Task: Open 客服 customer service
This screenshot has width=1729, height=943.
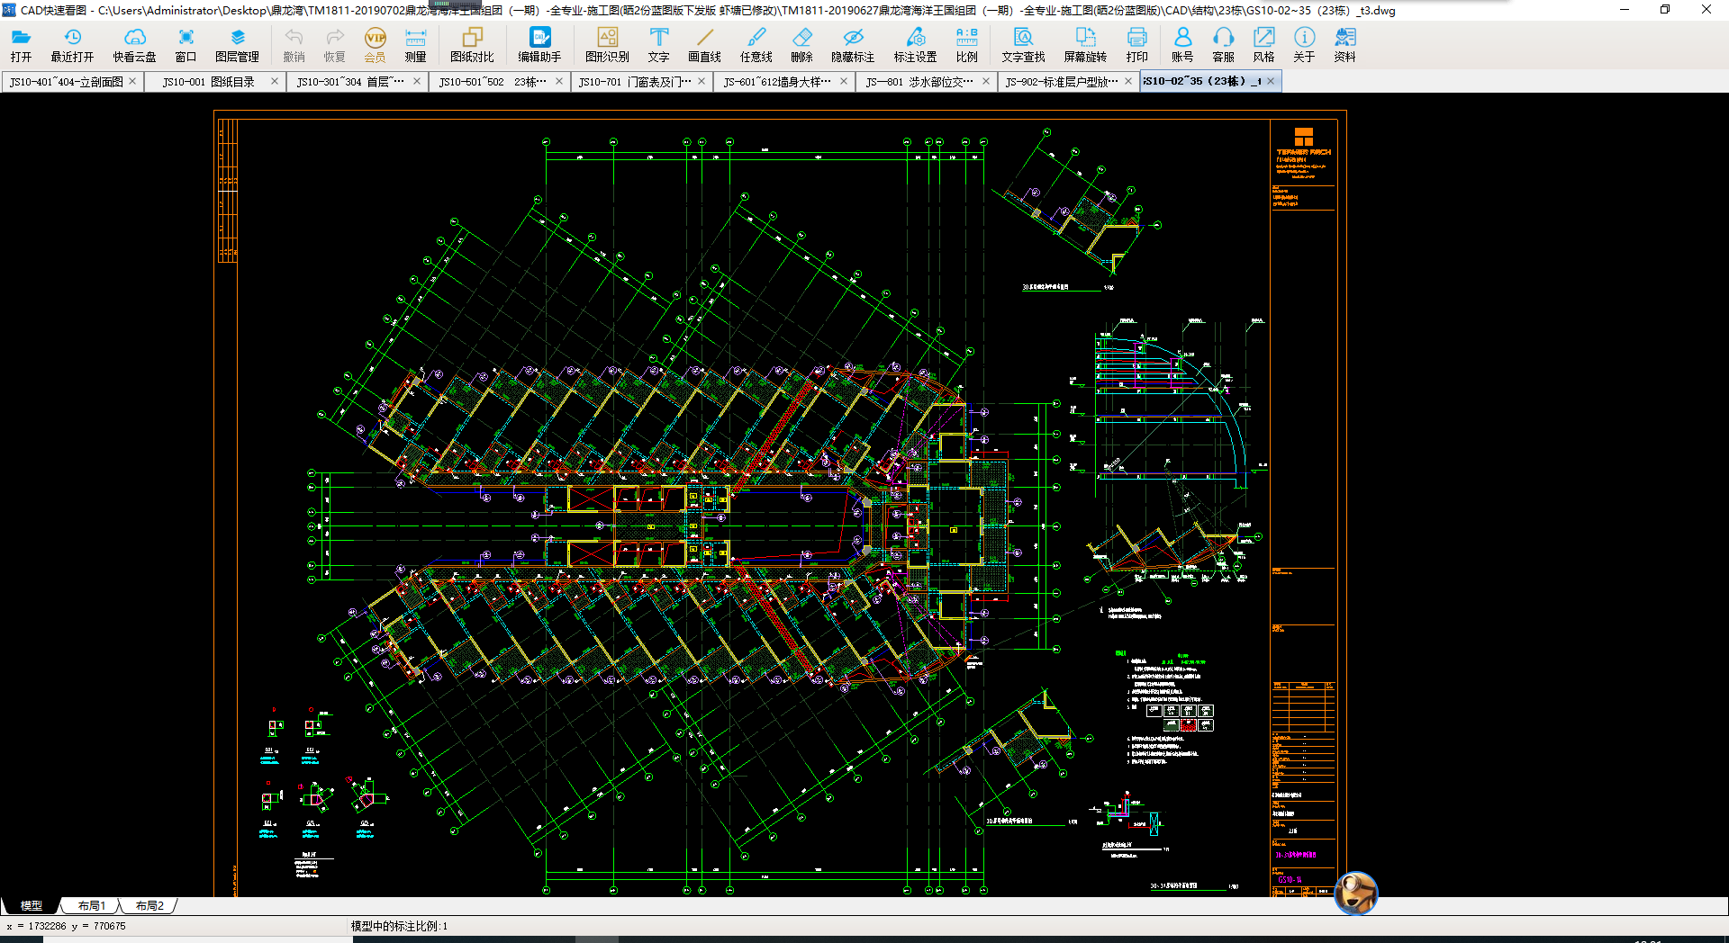Action: [x=1223, y=45]
